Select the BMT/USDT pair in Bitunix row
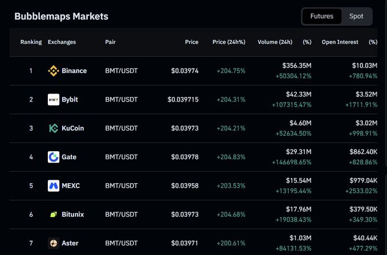This screenshot has height=255, width=387. point(121,214)
